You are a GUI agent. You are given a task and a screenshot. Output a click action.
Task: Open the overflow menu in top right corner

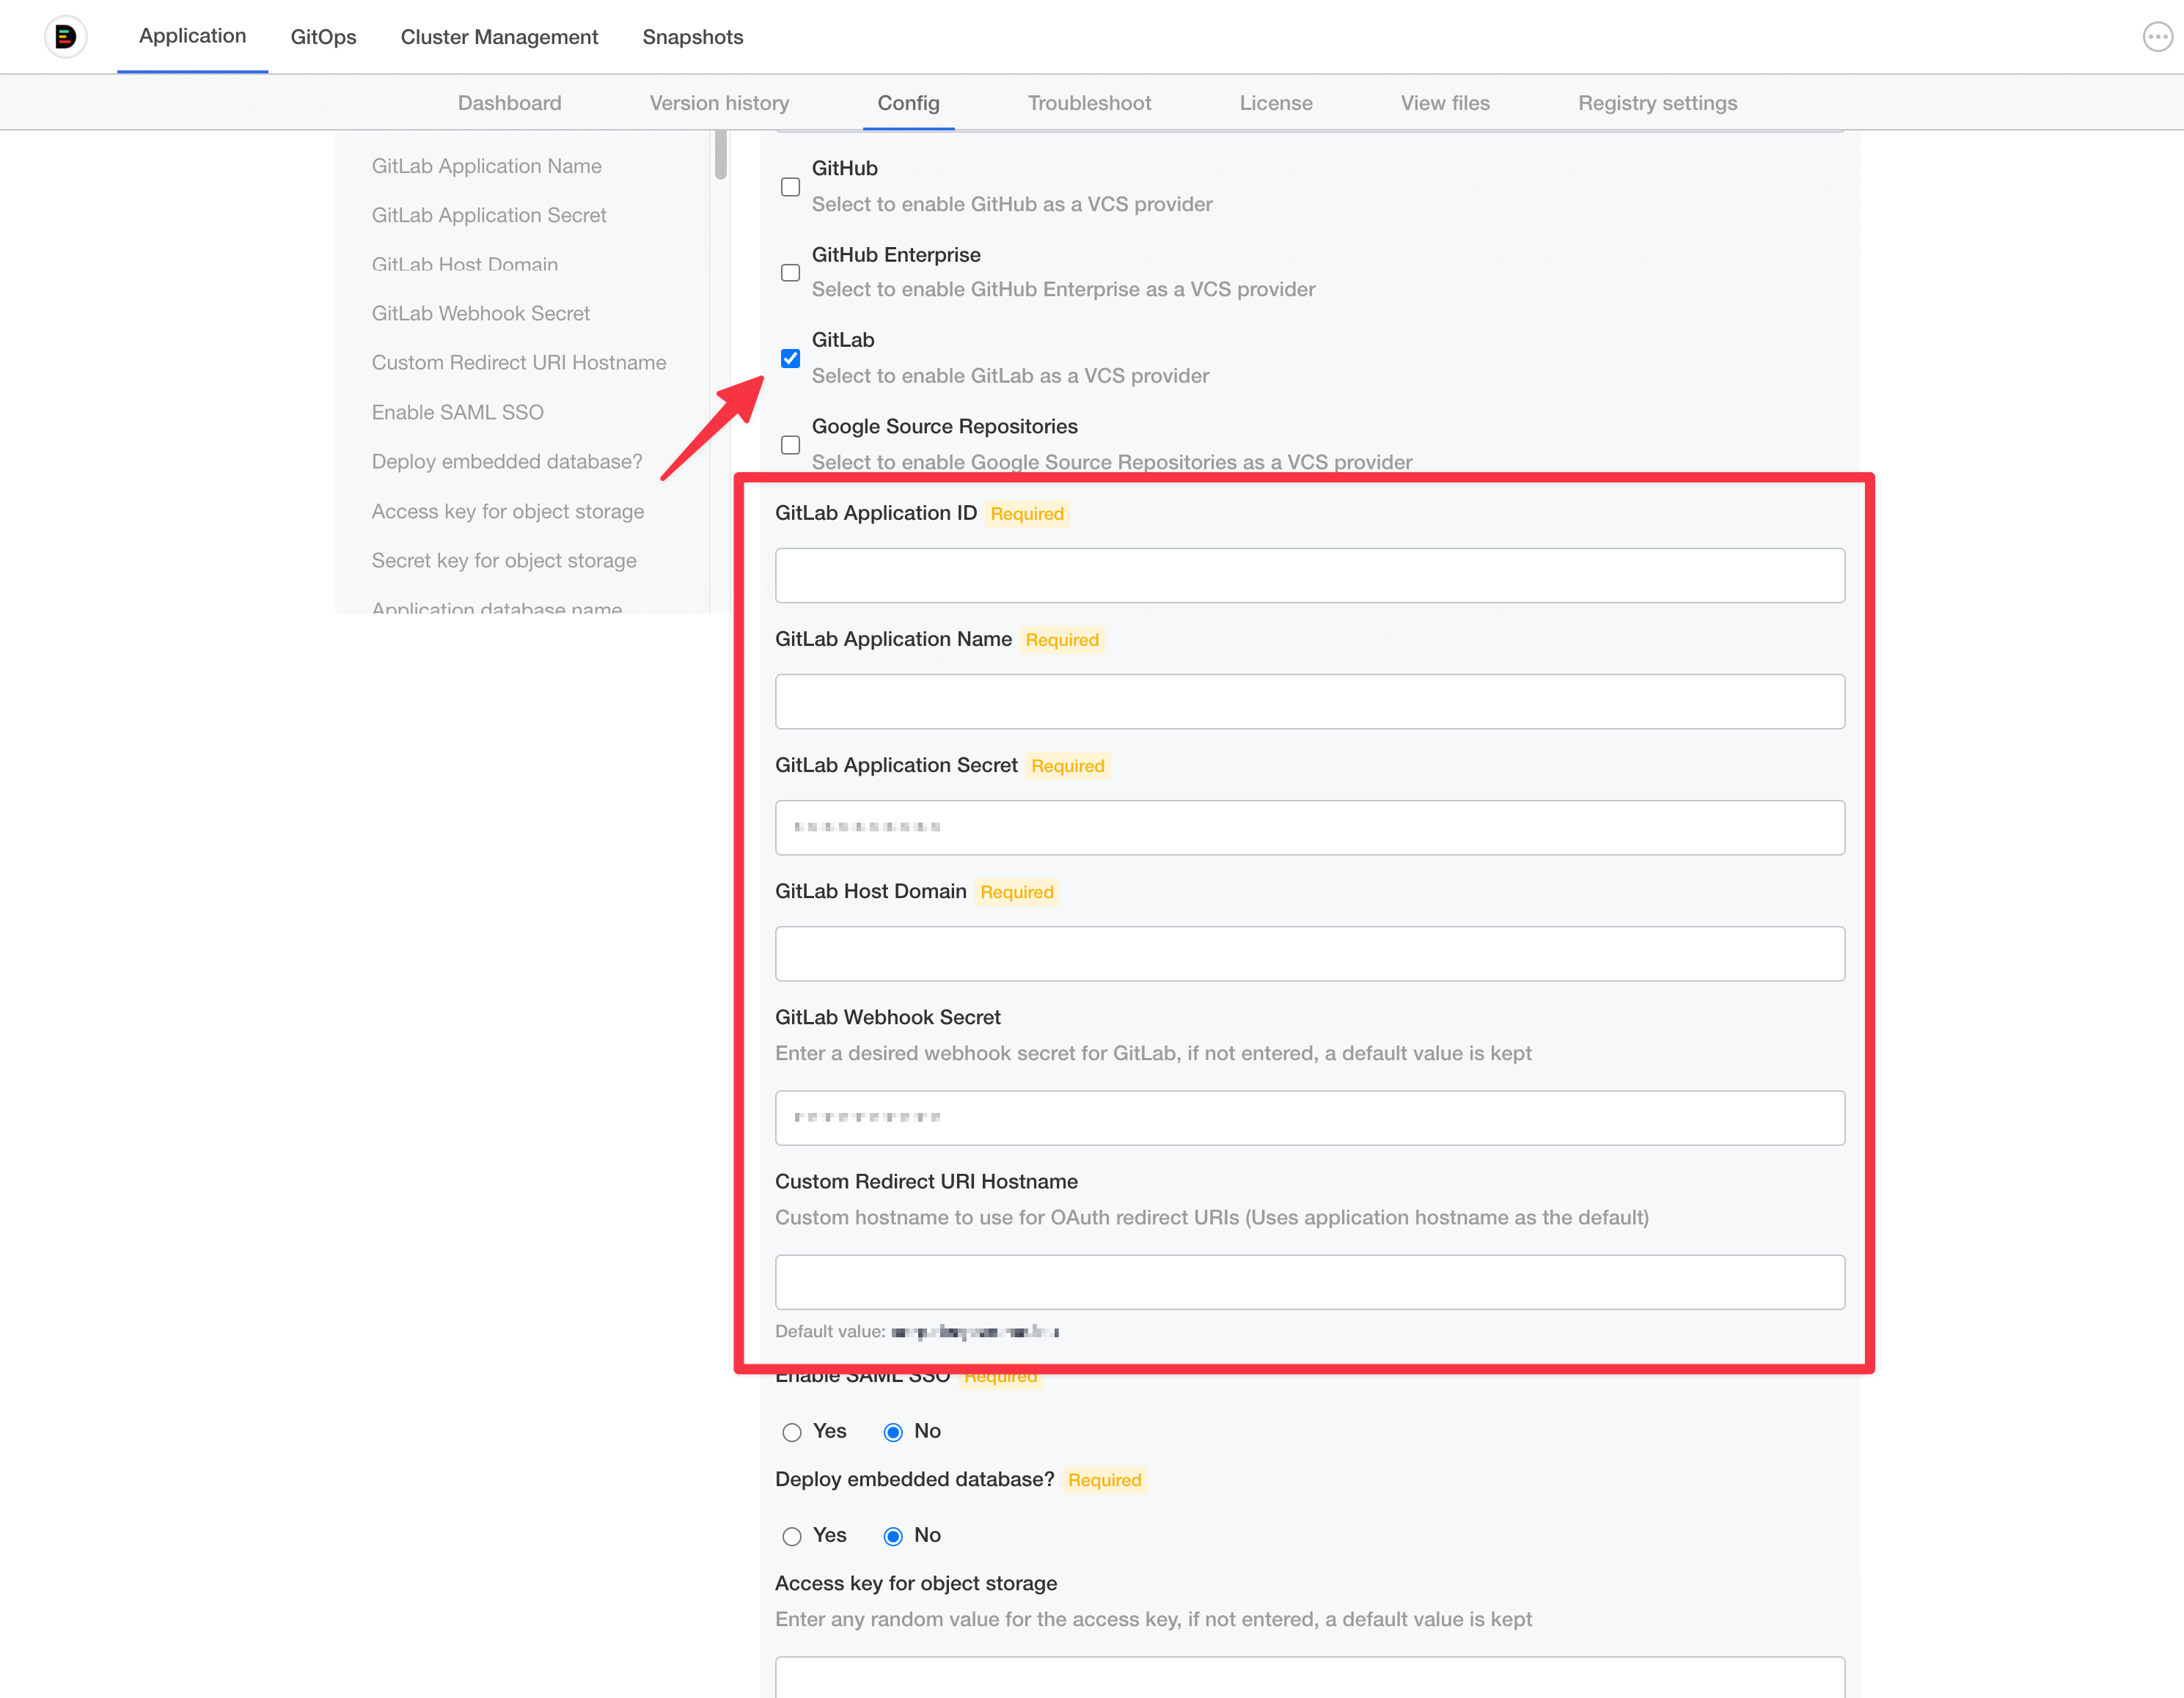[x=2157, y=36]
